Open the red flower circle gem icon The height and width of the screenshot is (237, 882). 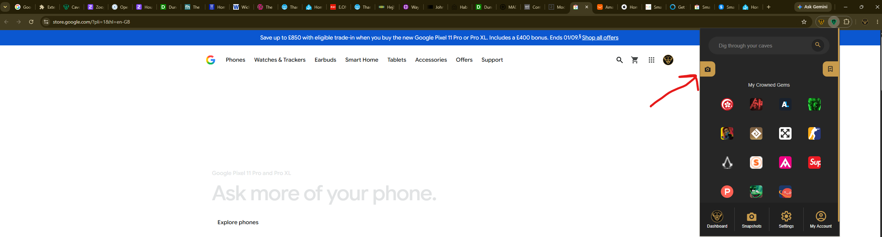click(727, 104)
